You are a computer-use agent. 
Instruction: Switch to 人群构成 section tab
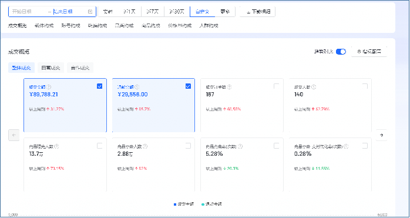coord(209,26)
